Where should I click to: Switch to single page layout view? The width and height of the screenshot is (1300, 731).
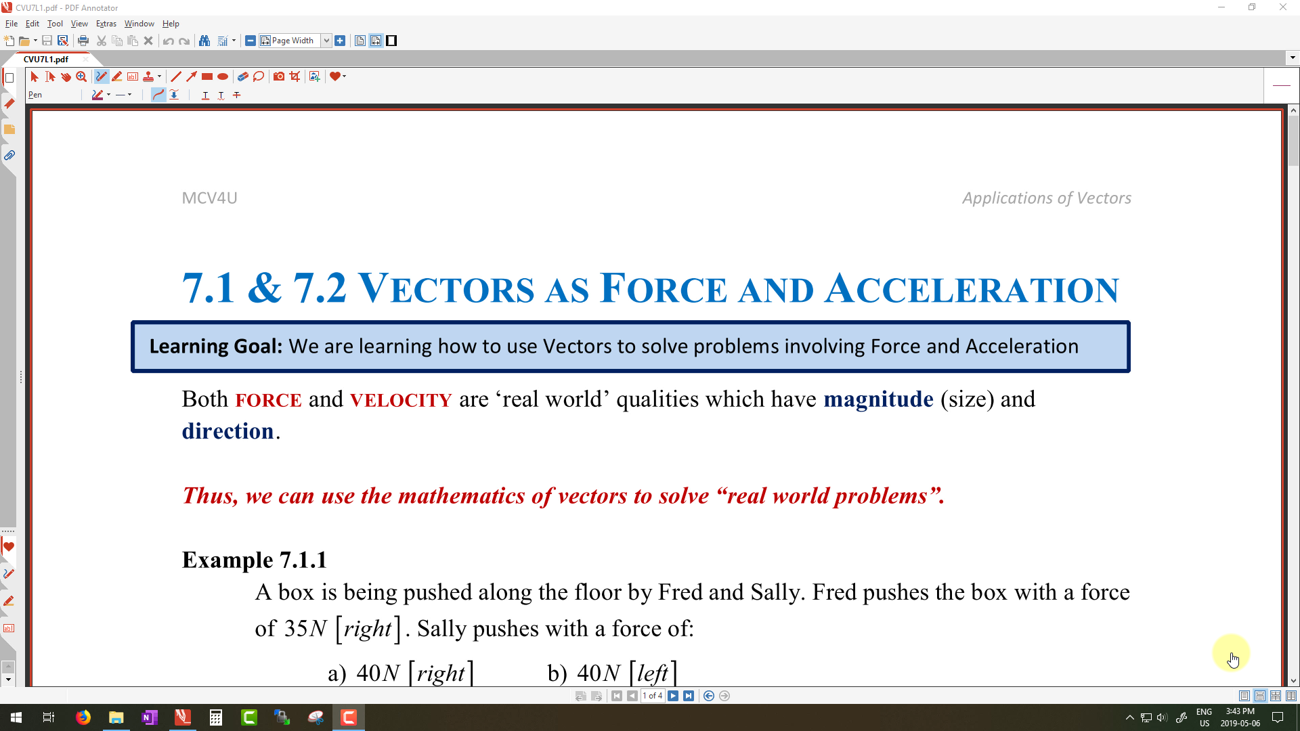click(x=1244, y=696)
